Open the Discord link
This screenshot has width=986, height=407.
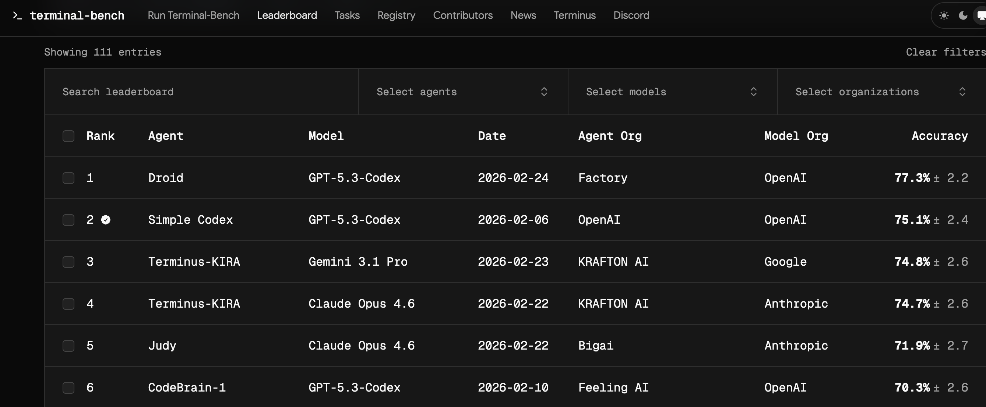tap(631, 15)
